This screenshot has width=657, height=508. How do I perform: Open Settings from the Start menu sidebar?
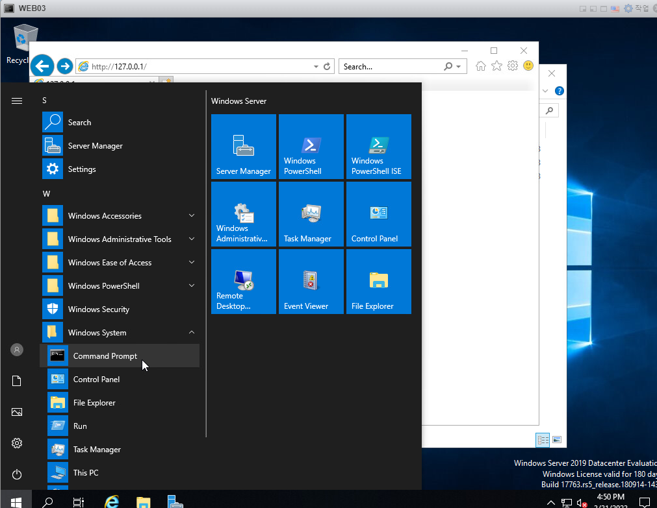(17, 443)
